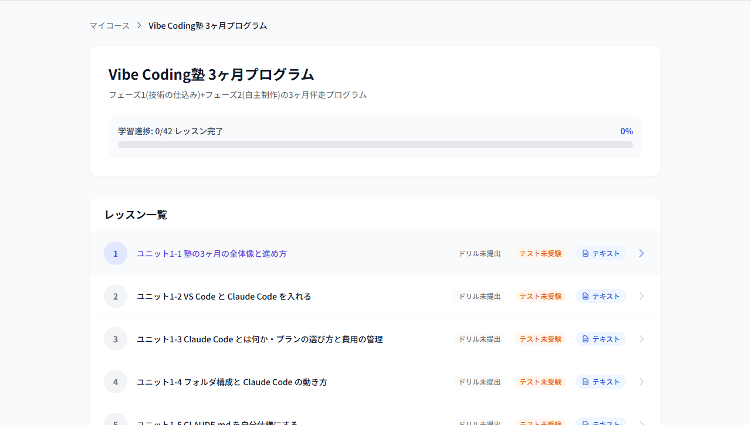
Task: Click テスト未受験 badge in ユニット1-1 row
Action: tap(540, 253)
